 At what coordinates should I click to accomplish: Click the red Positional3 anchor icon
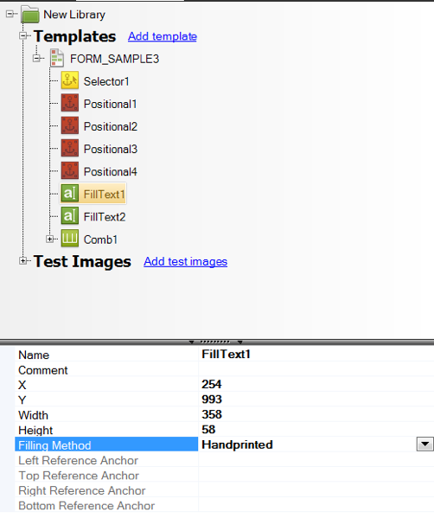[70, 148]
